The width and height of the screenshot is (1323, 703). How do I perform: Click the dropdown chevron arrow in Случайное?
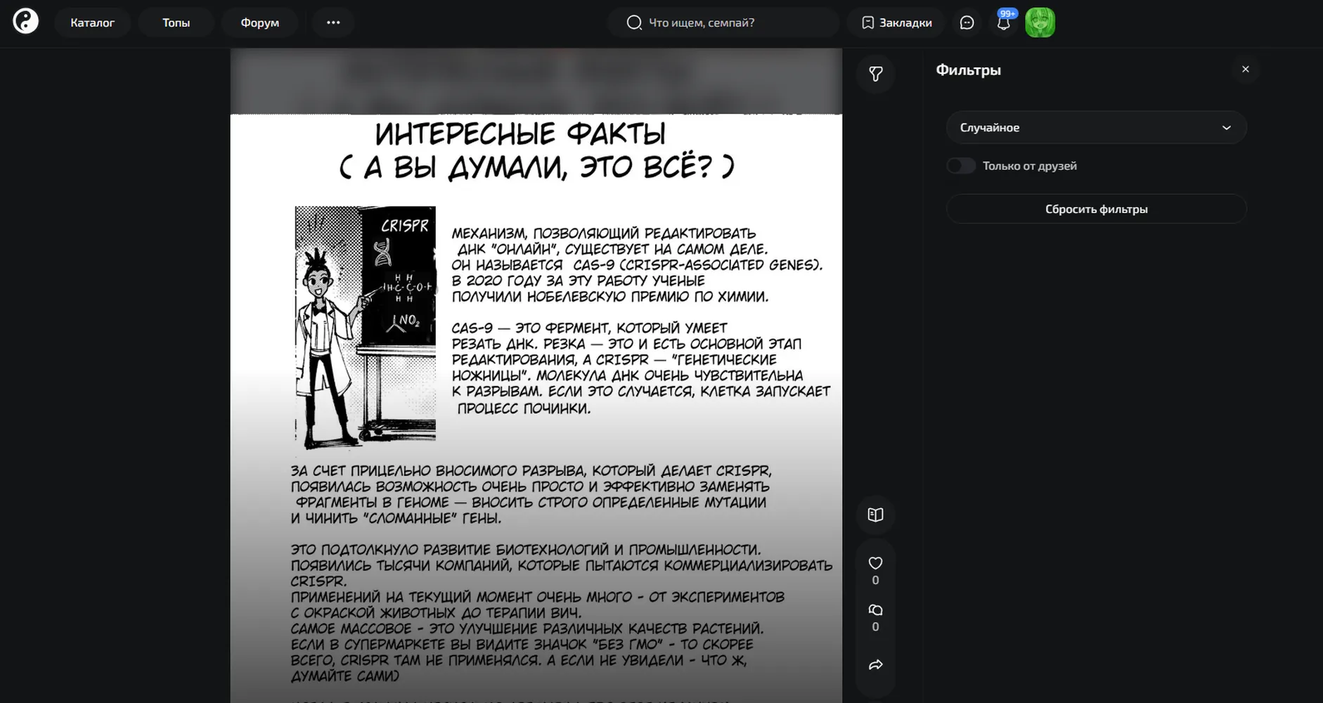(1226, 127)
